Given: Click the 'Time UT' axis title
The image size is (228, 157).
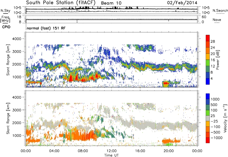Looking at the screenshot, I should point(111,155).
